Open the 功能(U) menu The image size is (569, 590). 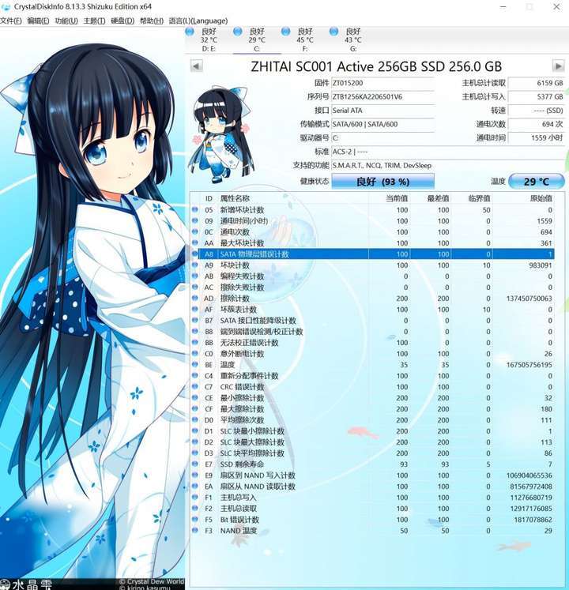tap(66, 21)
